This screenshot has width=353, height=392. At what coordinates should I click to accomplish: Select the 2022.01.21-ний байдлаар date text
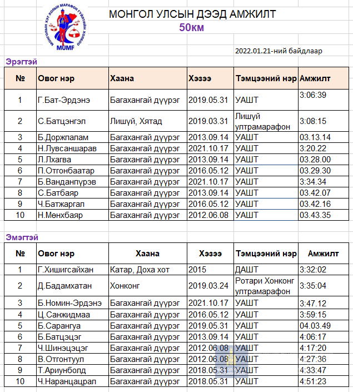tap(279, 51)
